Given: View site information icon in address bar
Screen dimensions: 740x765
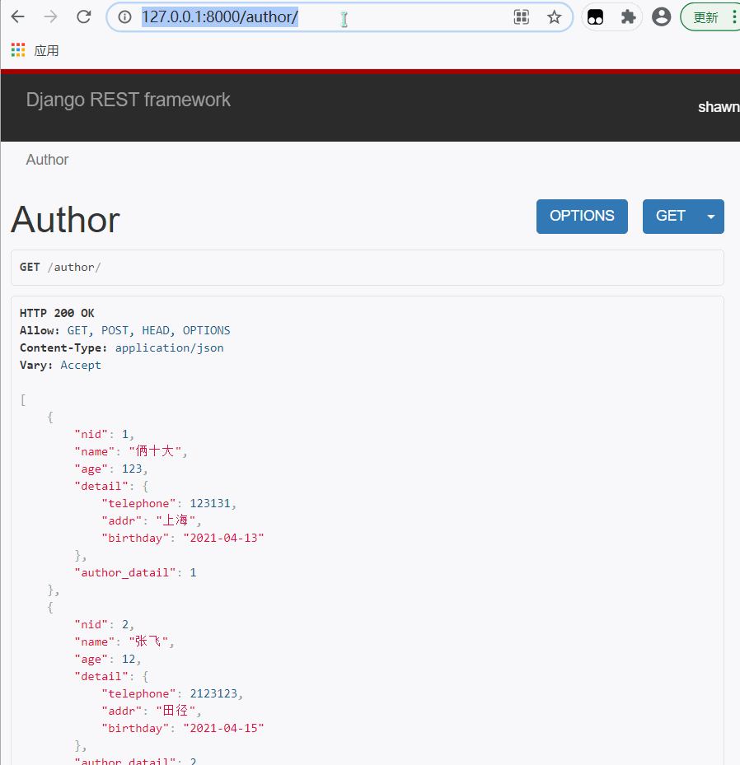Looking at the screenshot, I should pyautogui.click(x=125, y=17).
